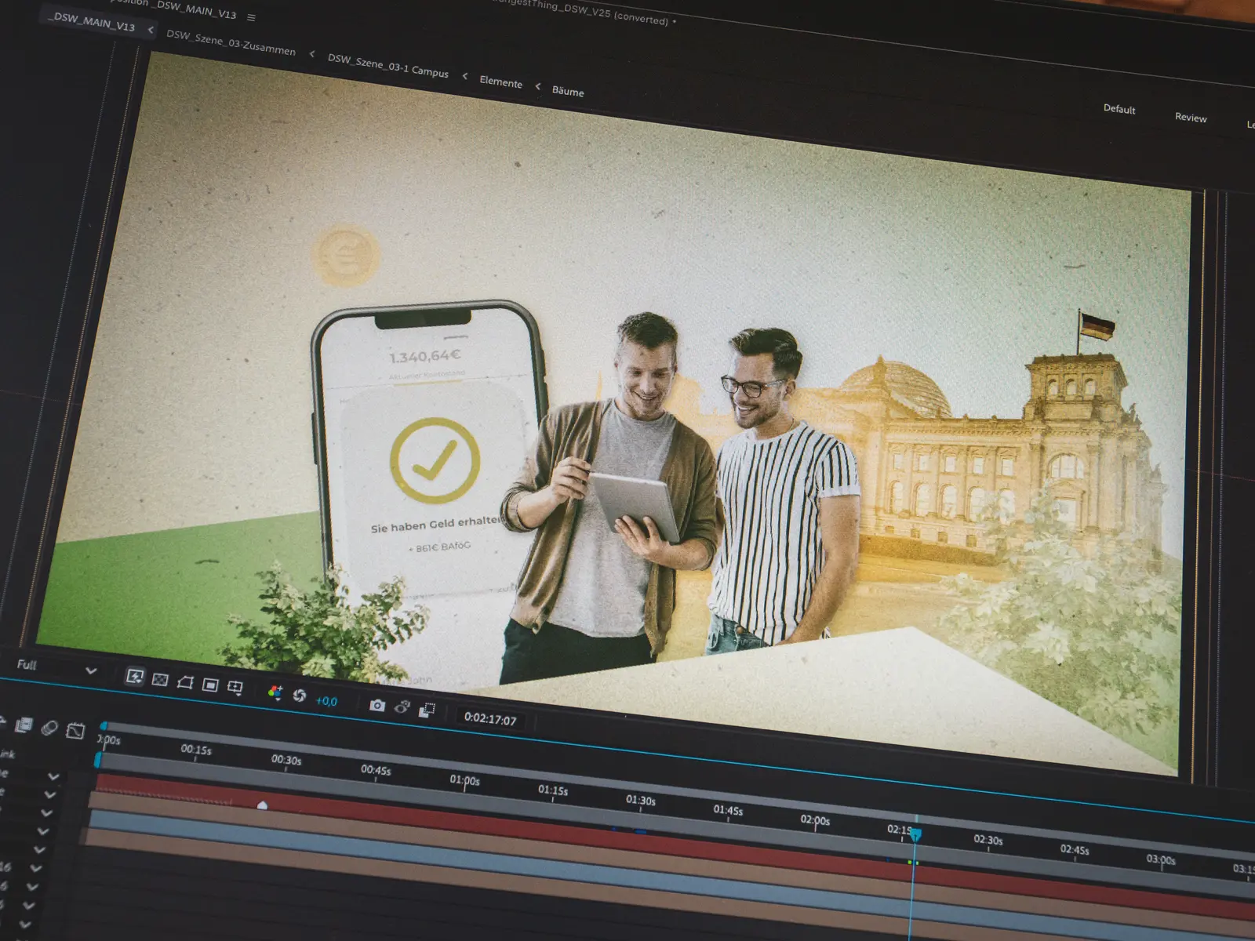Switch to the Review workspace
The image size is (1255, 941).
(1191, 117)
